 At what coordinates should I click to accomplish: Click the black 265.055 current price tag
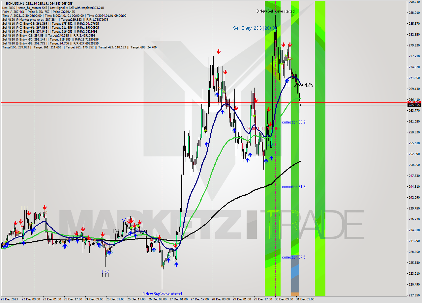pos(414,105)
